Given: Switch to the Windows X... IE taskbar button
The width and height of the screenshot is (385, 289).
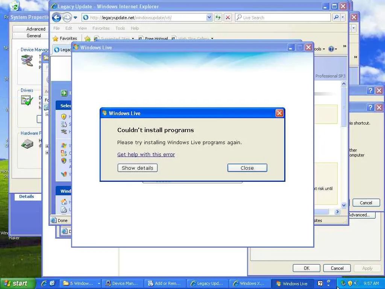Looking at the screenshot, I should [249, 283].
